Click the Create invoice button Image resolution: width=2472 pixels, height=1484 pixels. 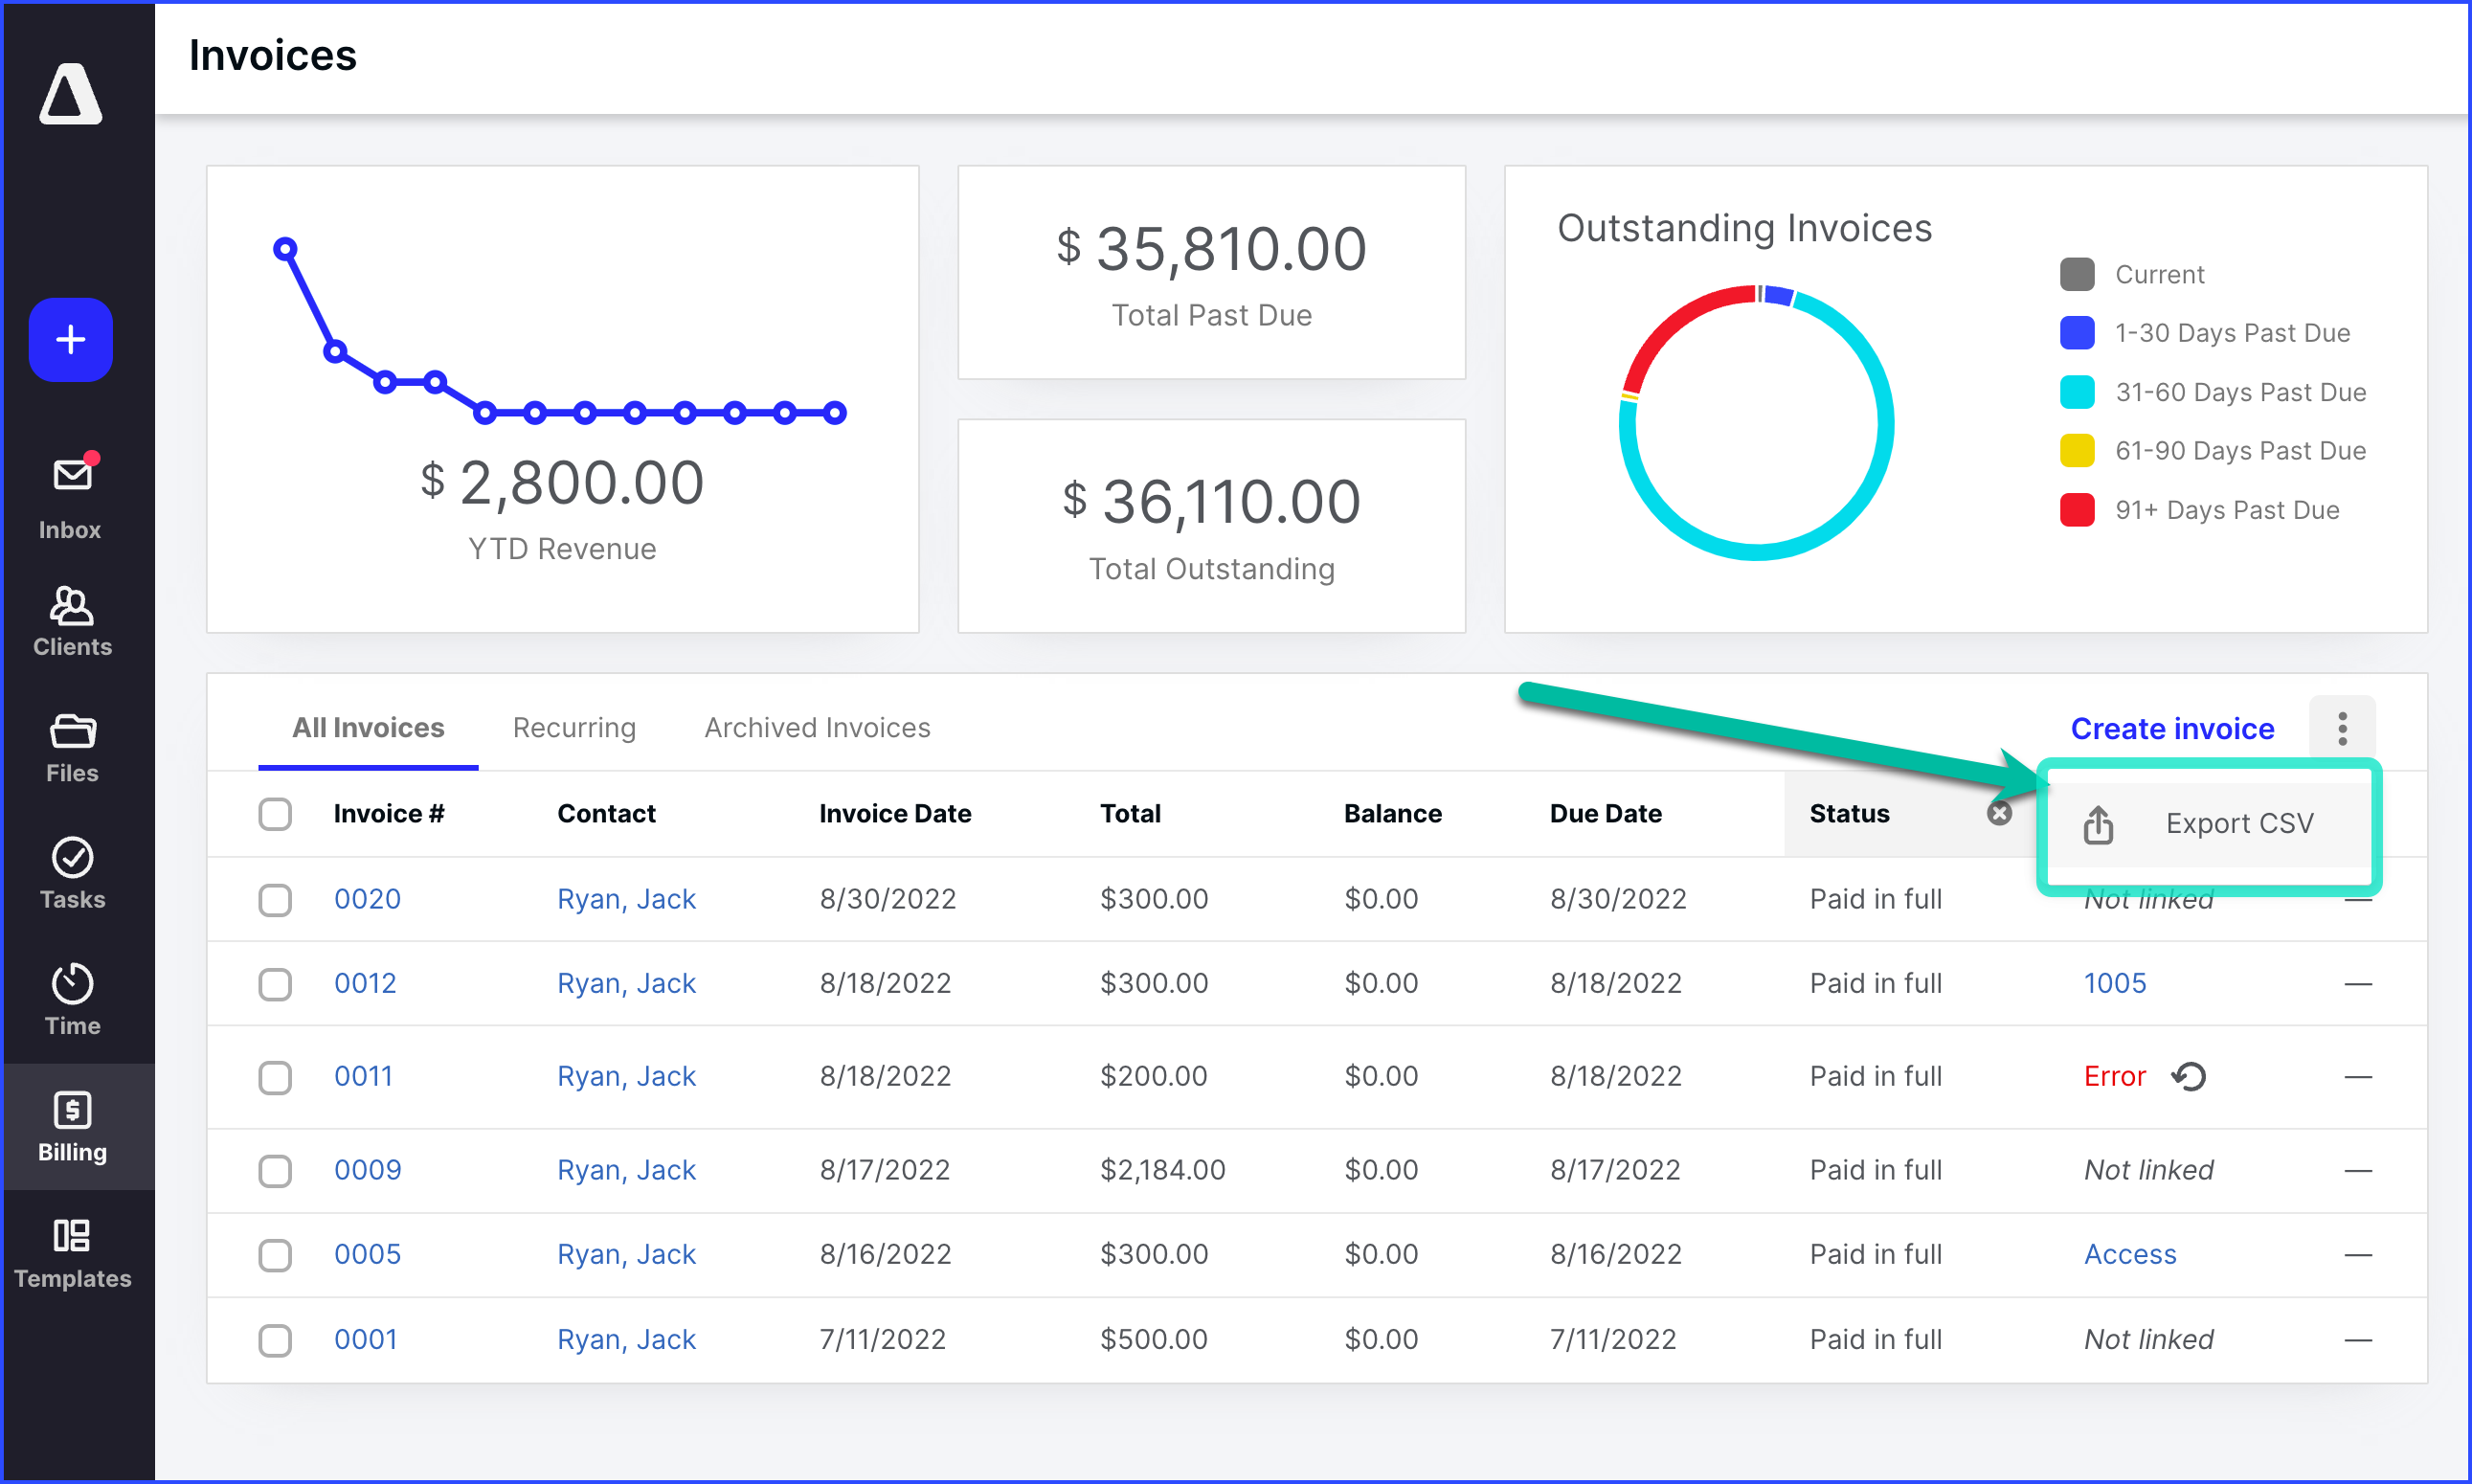tap(2172, 728)
